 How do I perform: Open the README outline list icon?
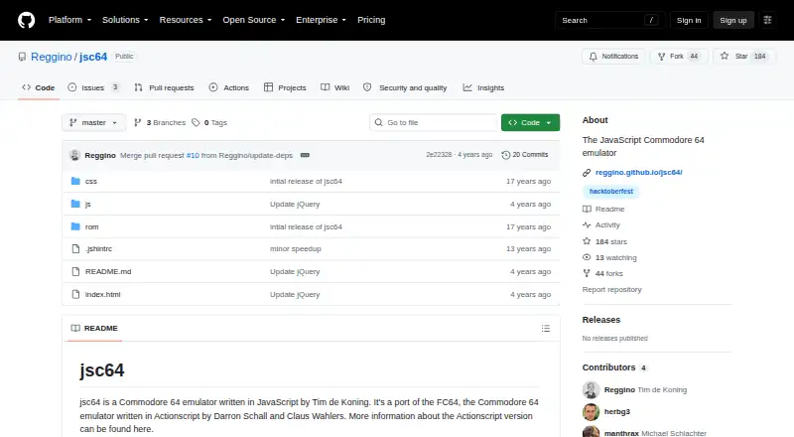point(545,329)
